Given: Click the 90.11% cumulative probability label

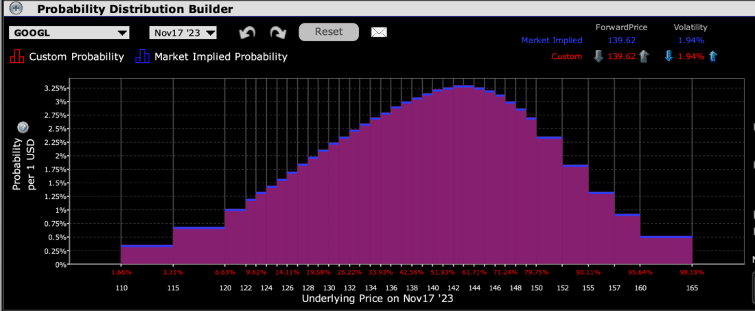Looking at the screenshot, I should [588, 273].
